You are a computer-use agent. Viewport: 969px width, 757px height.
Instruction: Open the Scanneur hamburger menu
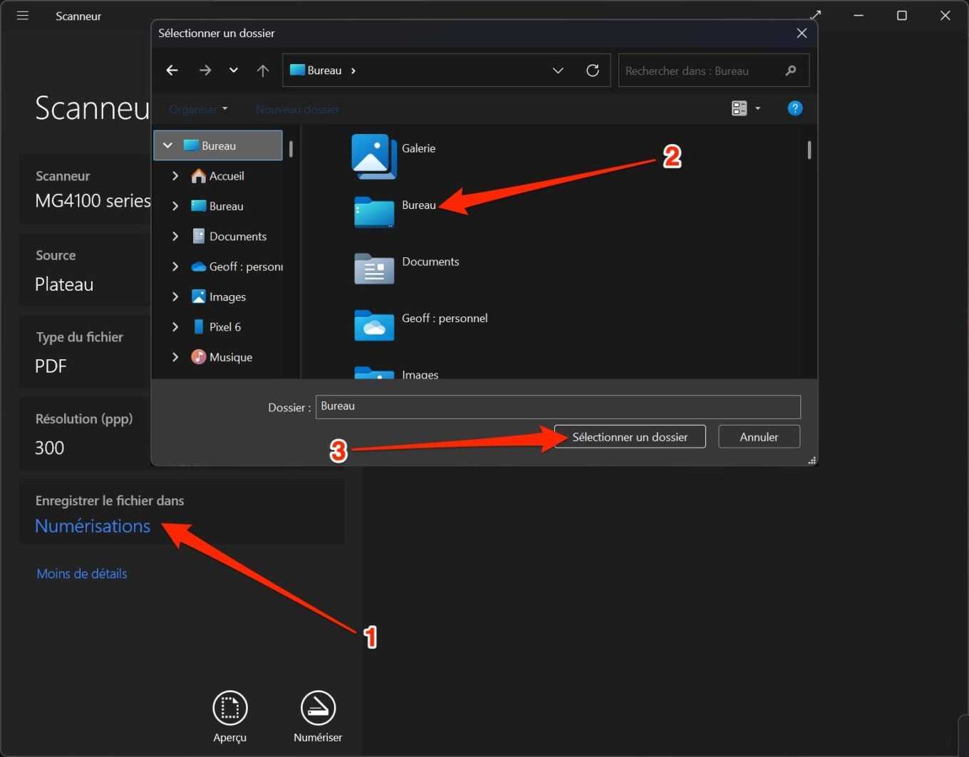click(23, 16)
